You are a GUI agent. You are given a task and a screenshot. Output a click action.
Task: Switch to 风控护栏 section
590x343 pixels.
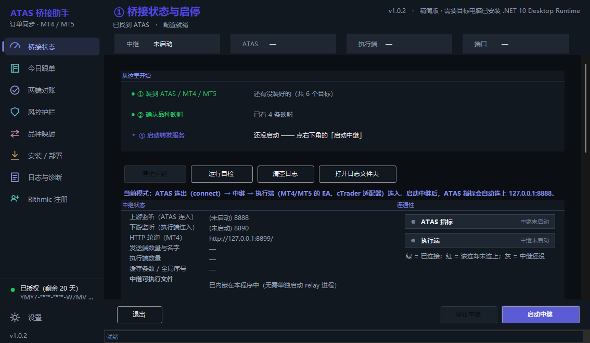pyautogui.click(x=52, y=112)
